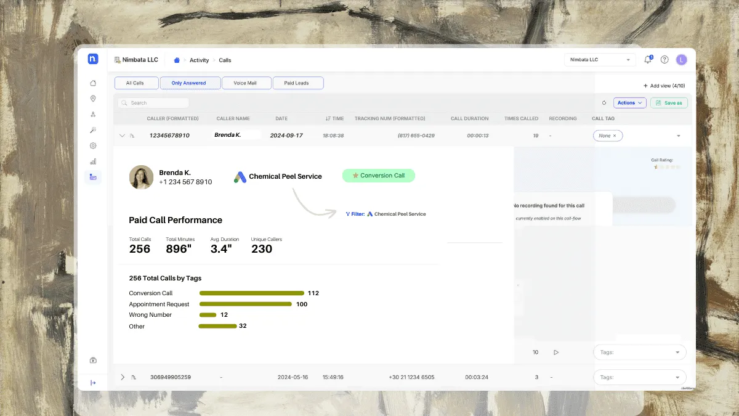Click the call type icon in the 12345678910 row

pyautogui.click(x=132, y=136)
